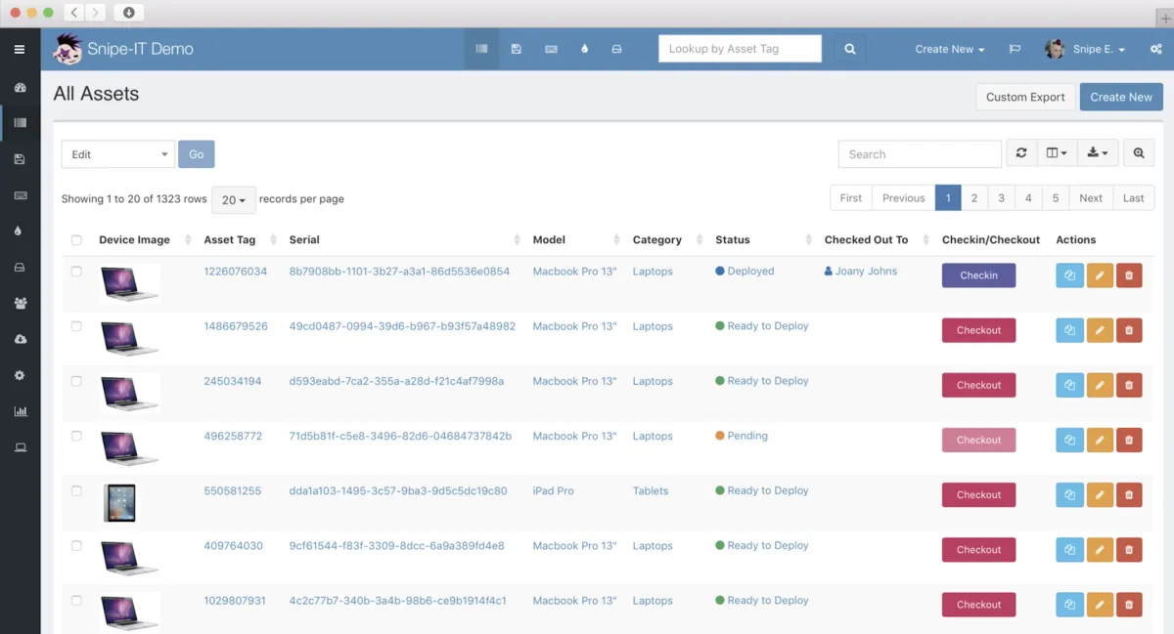1174x634 pixels.
Task: Click the Go button
Action: pos(196,154)
